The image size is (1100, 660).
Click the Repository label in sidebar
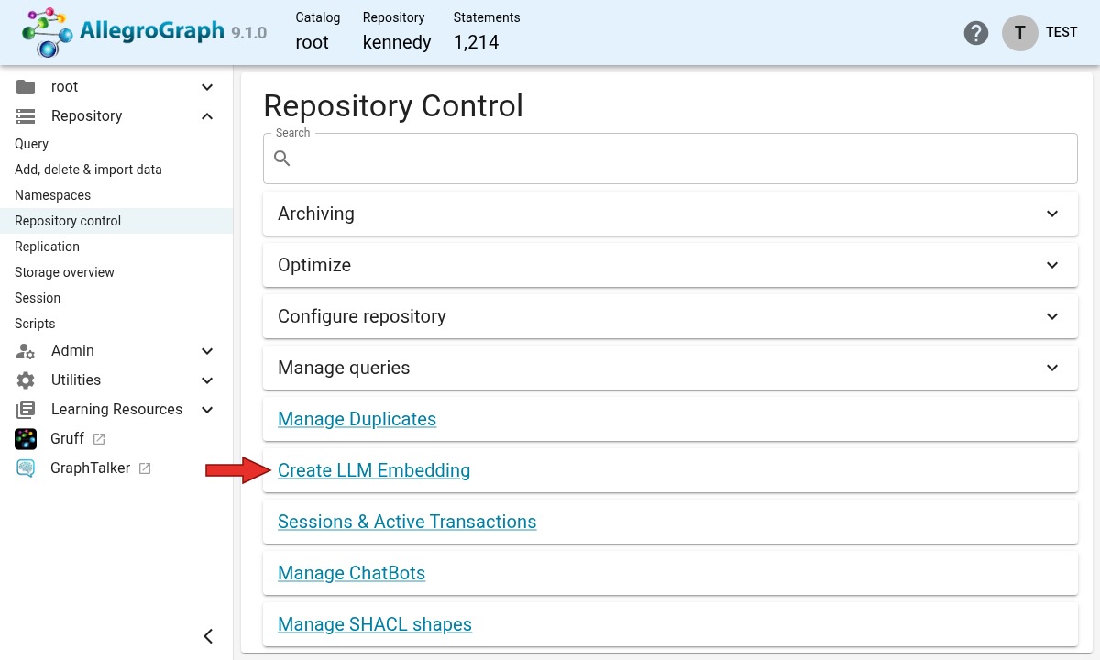86,116
